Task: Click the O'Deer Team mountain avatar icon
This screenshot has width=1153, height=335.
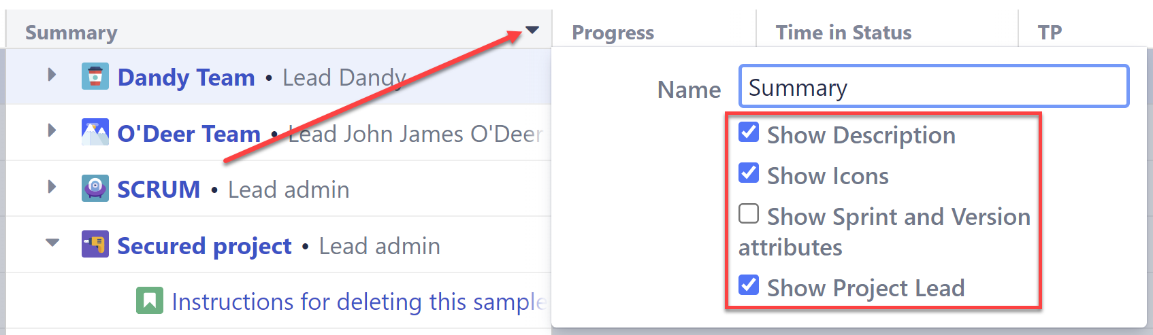Action: [95, 133]
